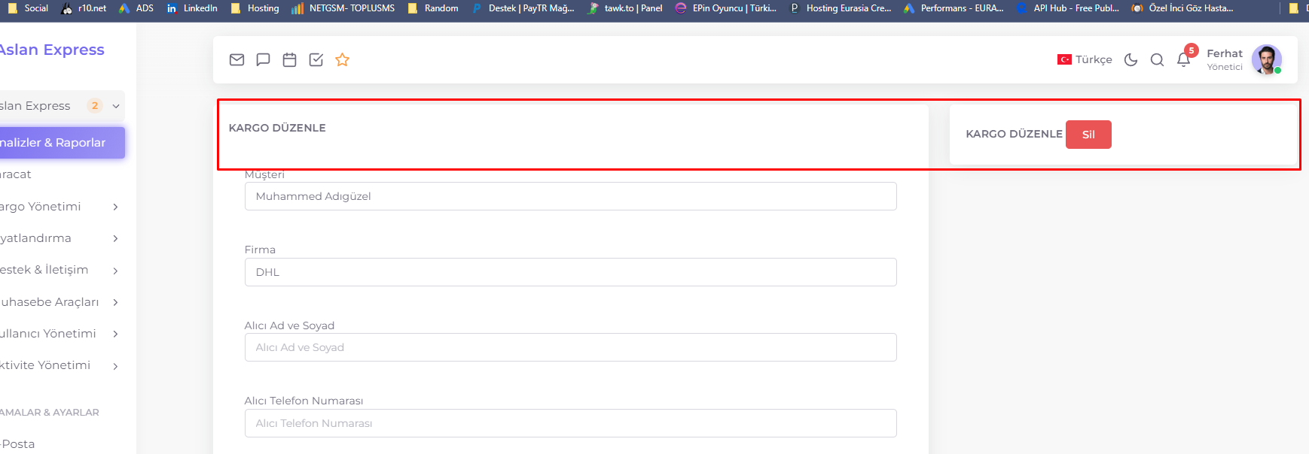Click the red Sil button
This screenshot has height=454, width=1309.
click(x=1088, y=135)
